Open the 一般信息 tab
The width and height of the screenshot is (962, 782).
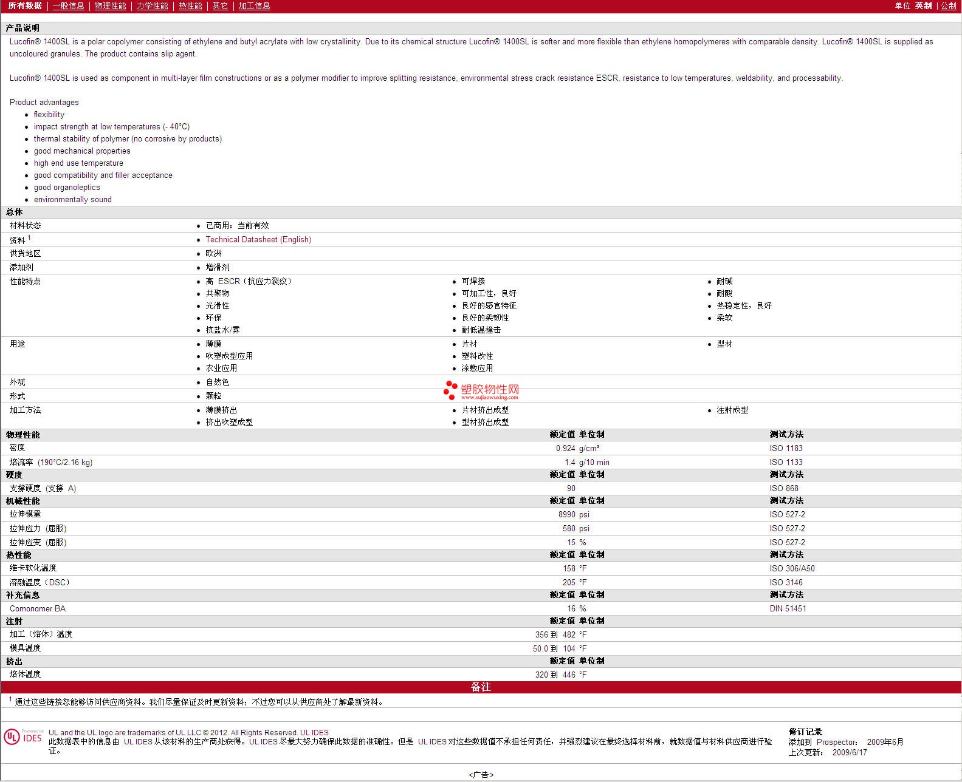click(69, 5)
